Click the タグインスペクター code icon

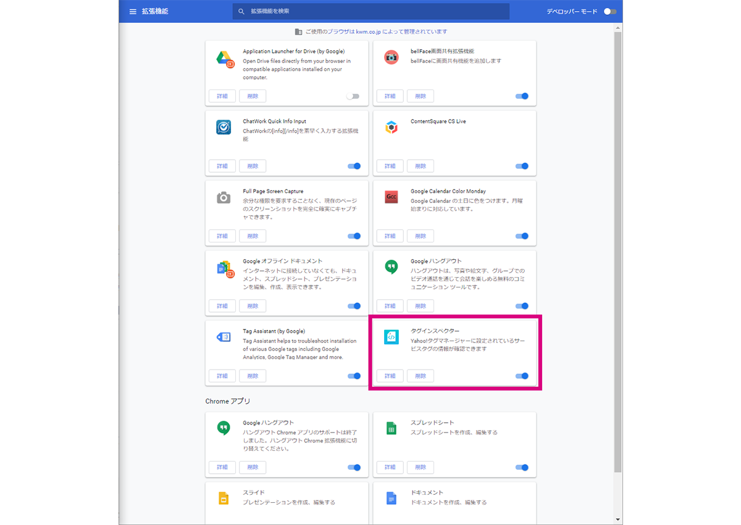(391, 337)
